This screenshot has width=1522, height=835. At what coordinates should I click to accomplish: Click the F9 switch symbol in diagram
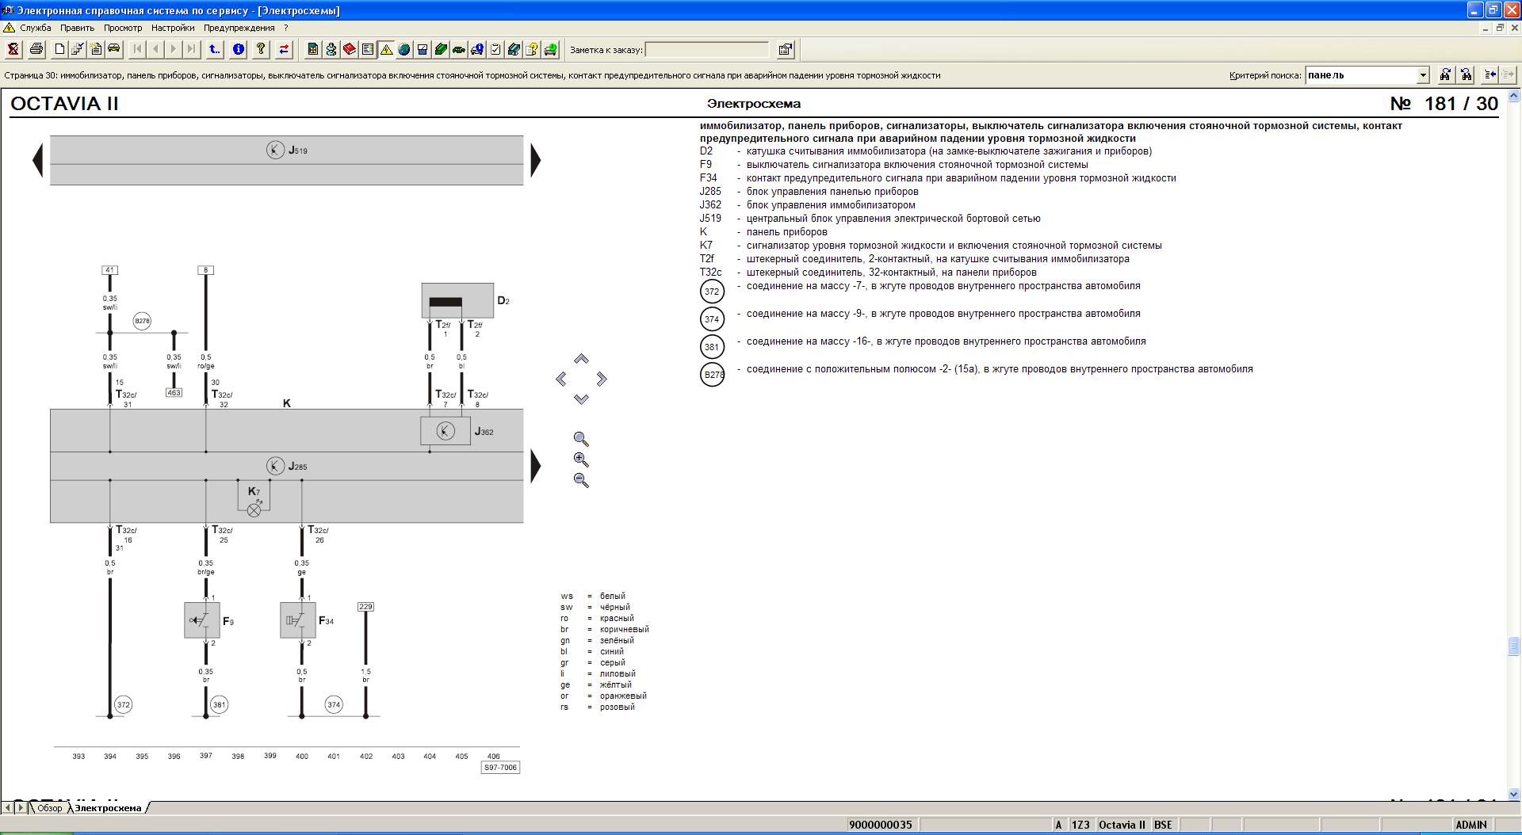(x=202, y=620)
